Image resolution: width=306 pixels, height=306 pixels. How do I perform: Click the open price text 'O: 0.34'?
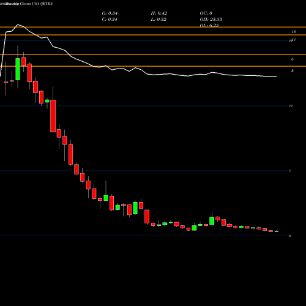pyautogui.click(x=110, y=13)
